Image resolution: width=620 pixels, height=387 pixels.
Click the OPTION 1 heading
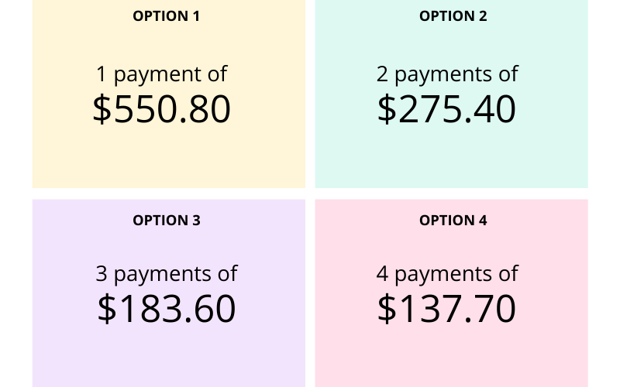click(x=167, y=15)
